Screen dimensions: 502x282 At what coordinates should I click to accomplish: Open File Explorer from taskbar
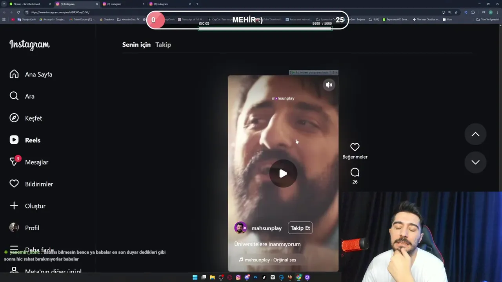212,277
